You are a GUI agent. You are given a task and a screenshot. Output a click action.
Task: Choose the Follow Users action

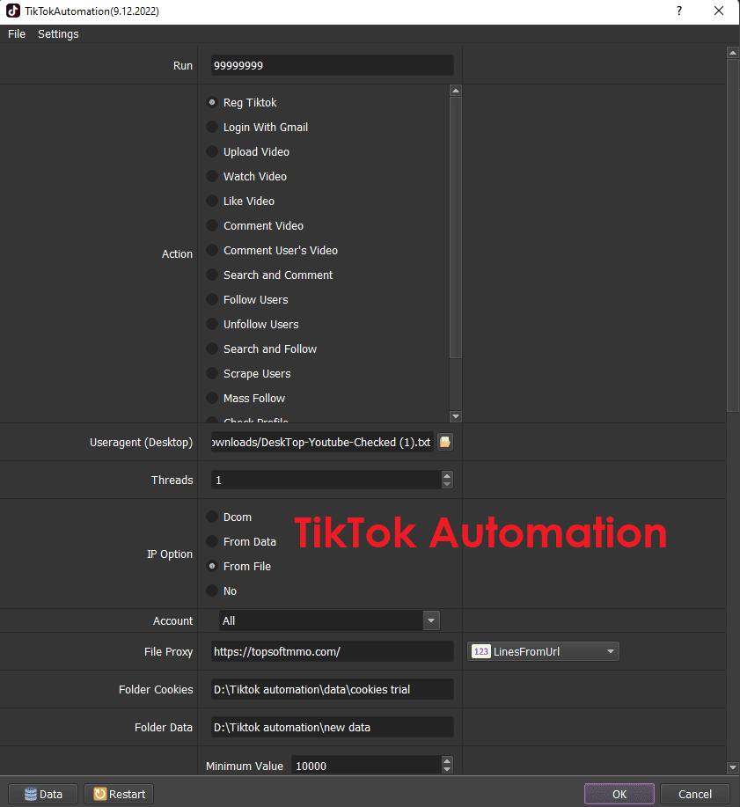tap(247, 300)
